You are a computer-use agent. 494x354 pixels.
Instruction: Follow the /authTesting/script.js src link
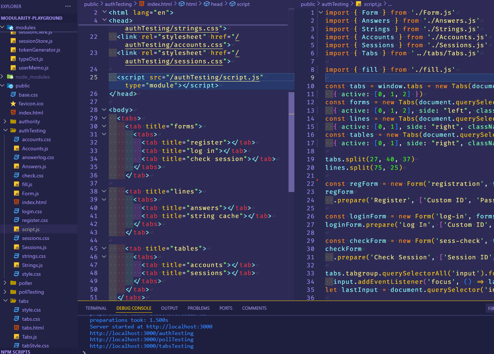[215, 78]
